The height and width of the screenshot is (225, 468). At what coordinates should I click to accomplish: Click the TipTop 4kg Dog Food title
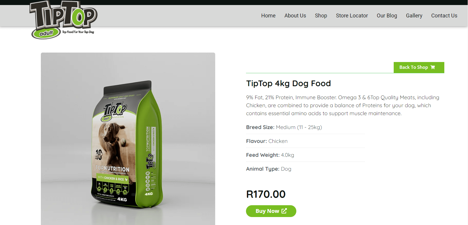click(x=288, y=84)
